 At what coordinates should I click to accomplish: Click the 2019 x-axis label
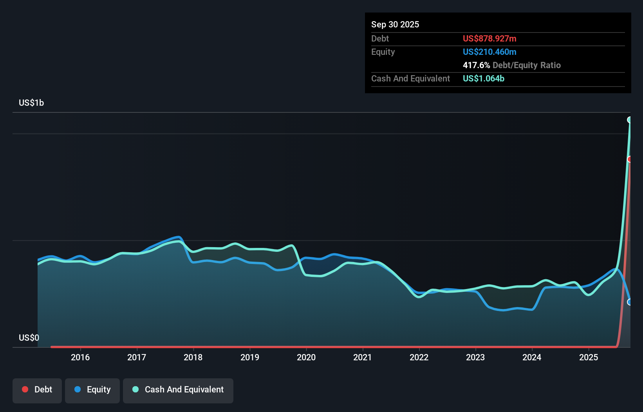click(250, 357)
